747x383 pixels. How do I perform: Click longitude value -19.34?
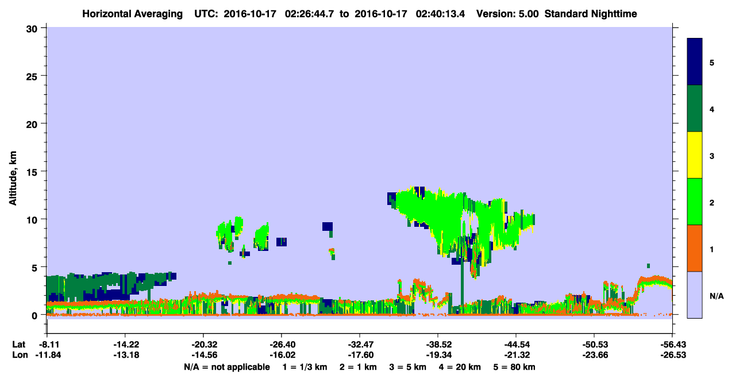click(x=438, y=355)
